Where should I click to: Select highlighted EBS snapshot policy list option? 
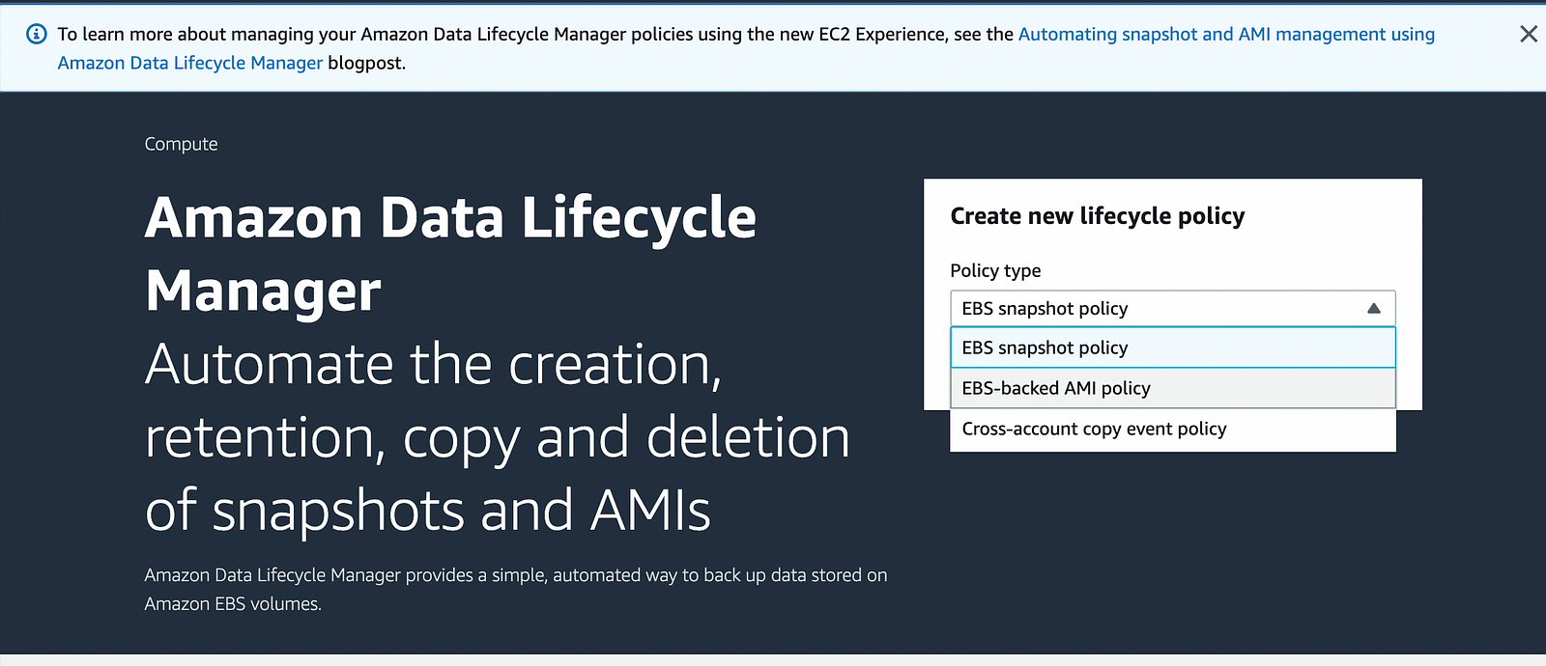1173,347
